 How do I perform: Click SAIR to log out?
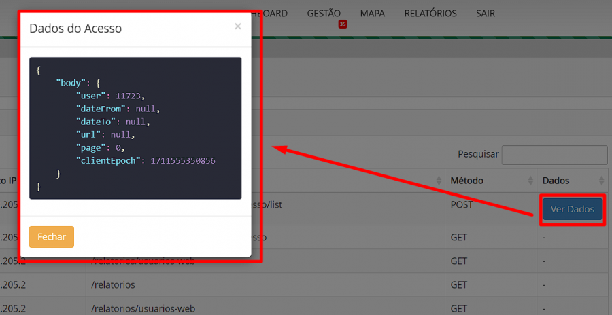click(x=486, y=13)
